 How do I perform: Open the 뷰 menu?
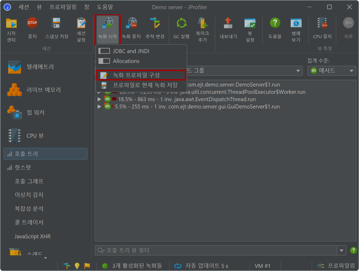click(x=39, y=7)
